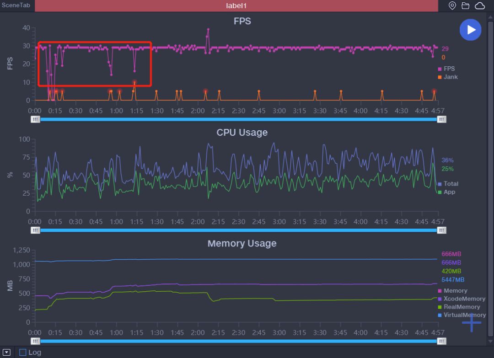Click the XcodeMemory legend item

[462, 299]
